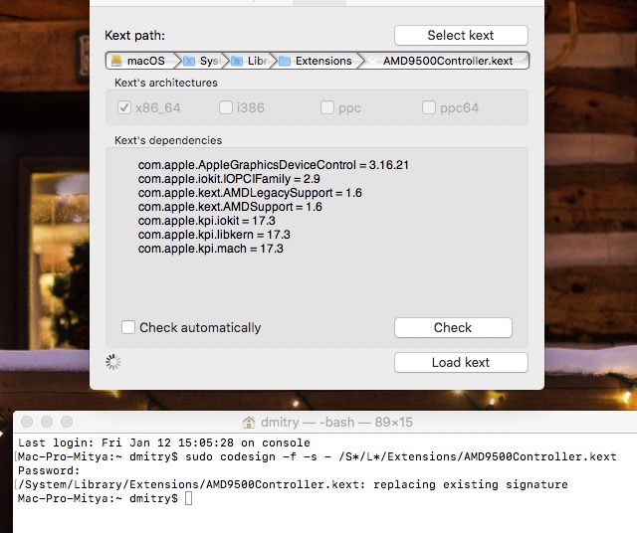The image size is (637, 533).
Task: Click the Terminal cursor at the prompt
Action: 188,498
